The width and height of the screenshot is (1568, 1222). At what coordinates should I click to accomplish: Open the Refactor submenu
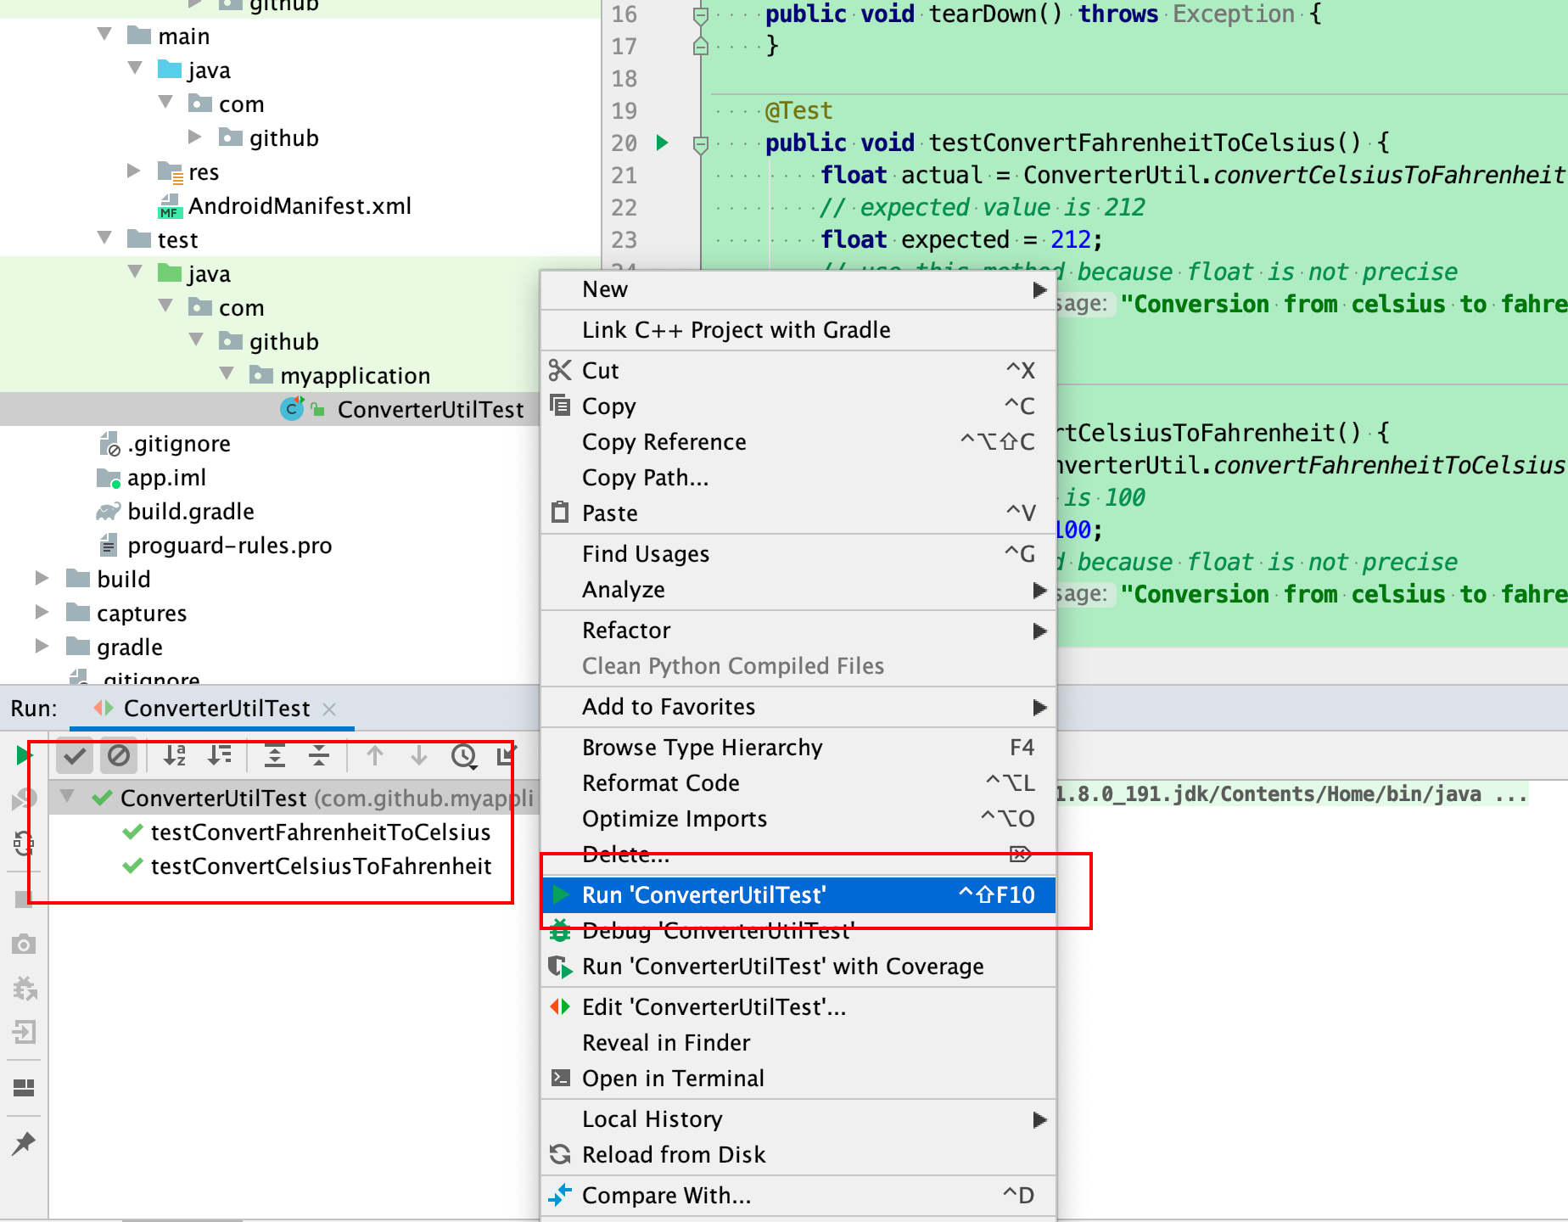[798, 631]
